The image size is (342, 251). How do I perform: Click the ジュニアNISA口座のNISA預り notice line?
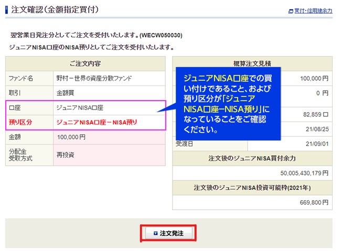[92, 47]
